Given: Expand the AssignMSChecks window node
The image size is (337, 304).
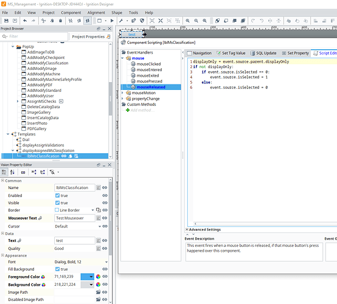Looking at the screenshot, I should (x=18, y=101).
